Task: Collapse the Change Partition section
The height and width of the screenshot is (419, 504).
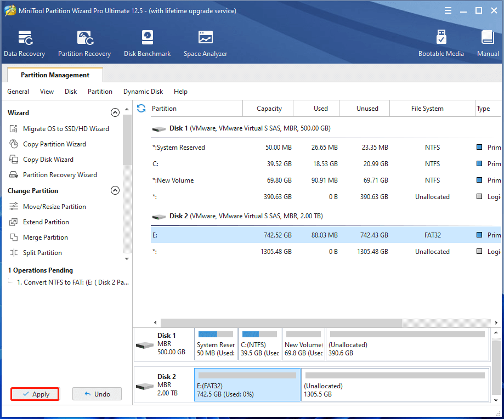Action: coord(115,190)
